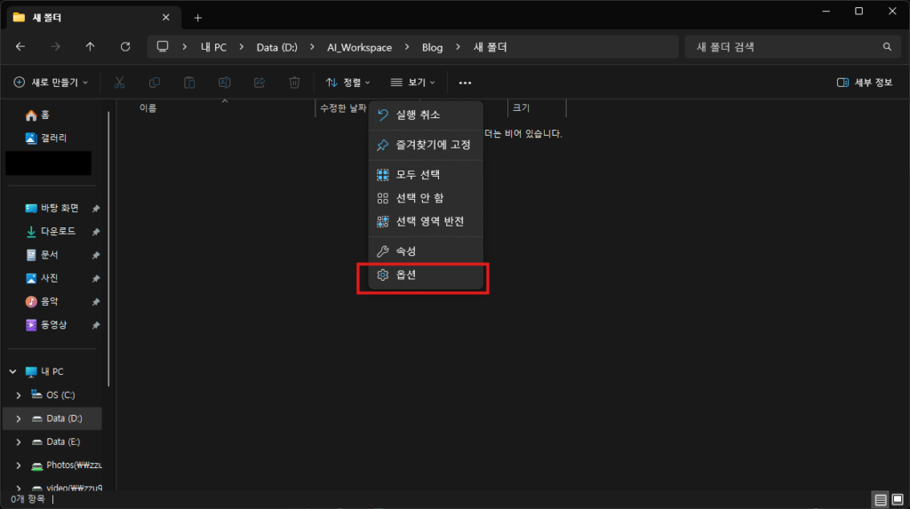Click the pin icon next to 음악

(96, 302)
